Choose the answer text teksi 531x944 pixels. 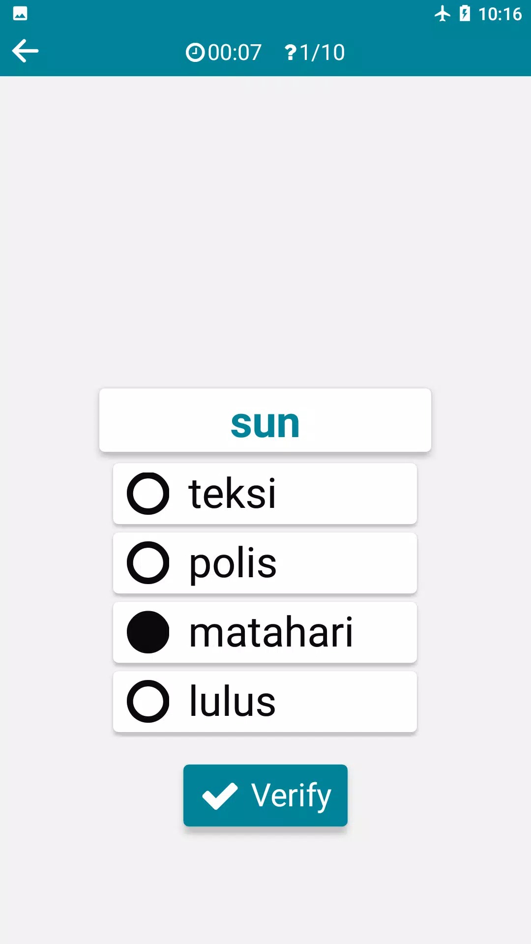(232, 494)
